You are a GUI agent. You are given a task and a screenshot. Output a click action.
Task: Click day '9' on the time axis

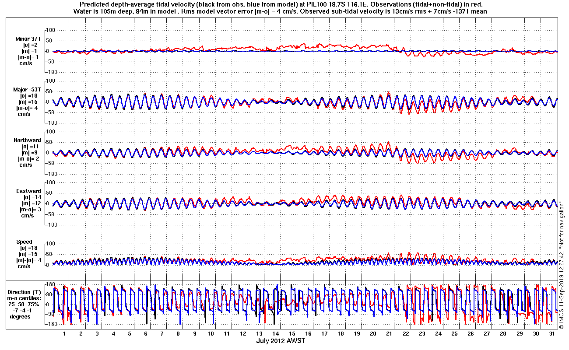point(194,334)
